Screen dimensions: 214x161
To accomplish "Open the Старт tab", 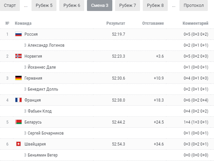I will 10,5.
